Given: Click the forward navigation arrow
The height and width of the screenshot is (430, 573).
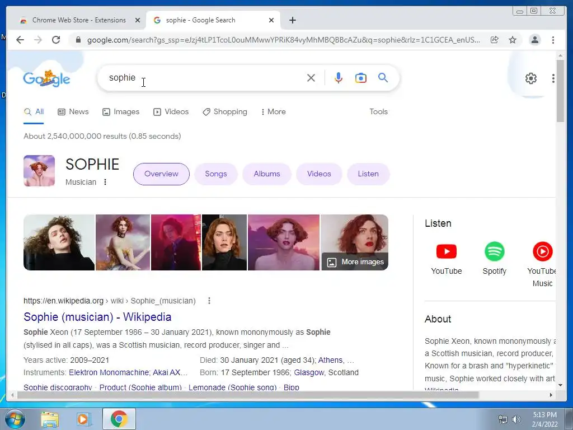Looking at the screenshot, I should [x=38, y=40].
